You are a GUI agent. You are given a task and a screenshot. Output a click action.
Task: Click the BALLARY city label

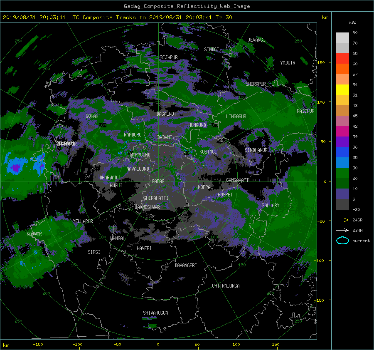(271, 206)
